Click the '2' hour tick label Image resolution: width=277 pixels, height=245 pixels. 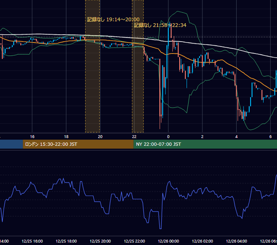click(202, 137)
